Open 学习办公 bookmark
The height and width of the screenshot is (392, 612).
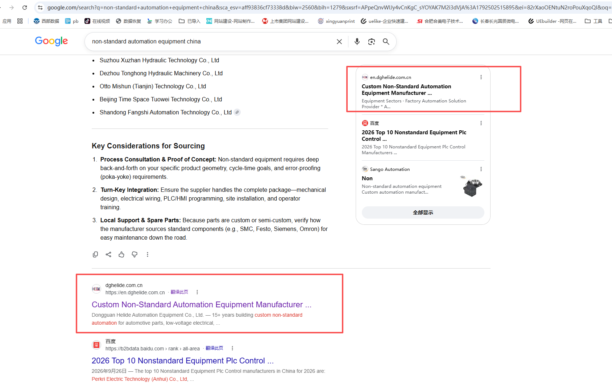pos(160,21)
